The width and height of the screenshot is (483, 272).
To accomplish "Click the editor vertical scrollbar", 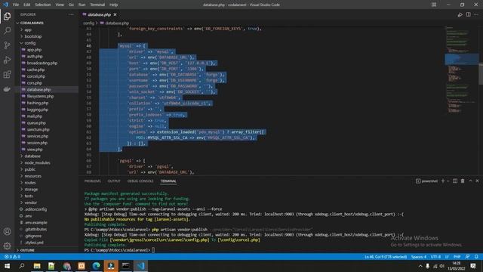I will tap(481, 74).
